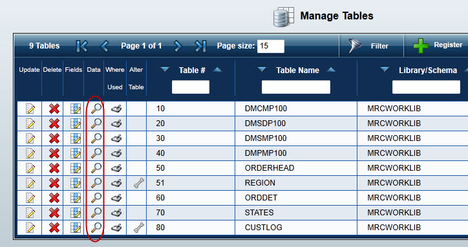Update the REGION table entry

(30, 183)
